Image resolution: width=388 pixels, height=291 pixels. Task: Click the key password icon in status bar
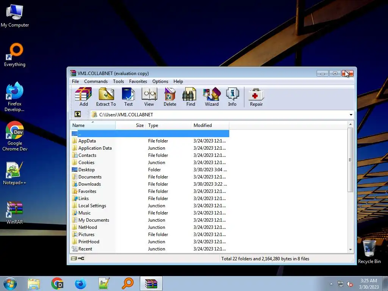click(81, 258)
